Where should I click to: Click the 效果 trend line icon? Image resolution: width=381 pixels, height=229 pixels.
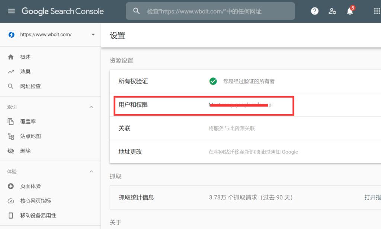coord(11,71)
